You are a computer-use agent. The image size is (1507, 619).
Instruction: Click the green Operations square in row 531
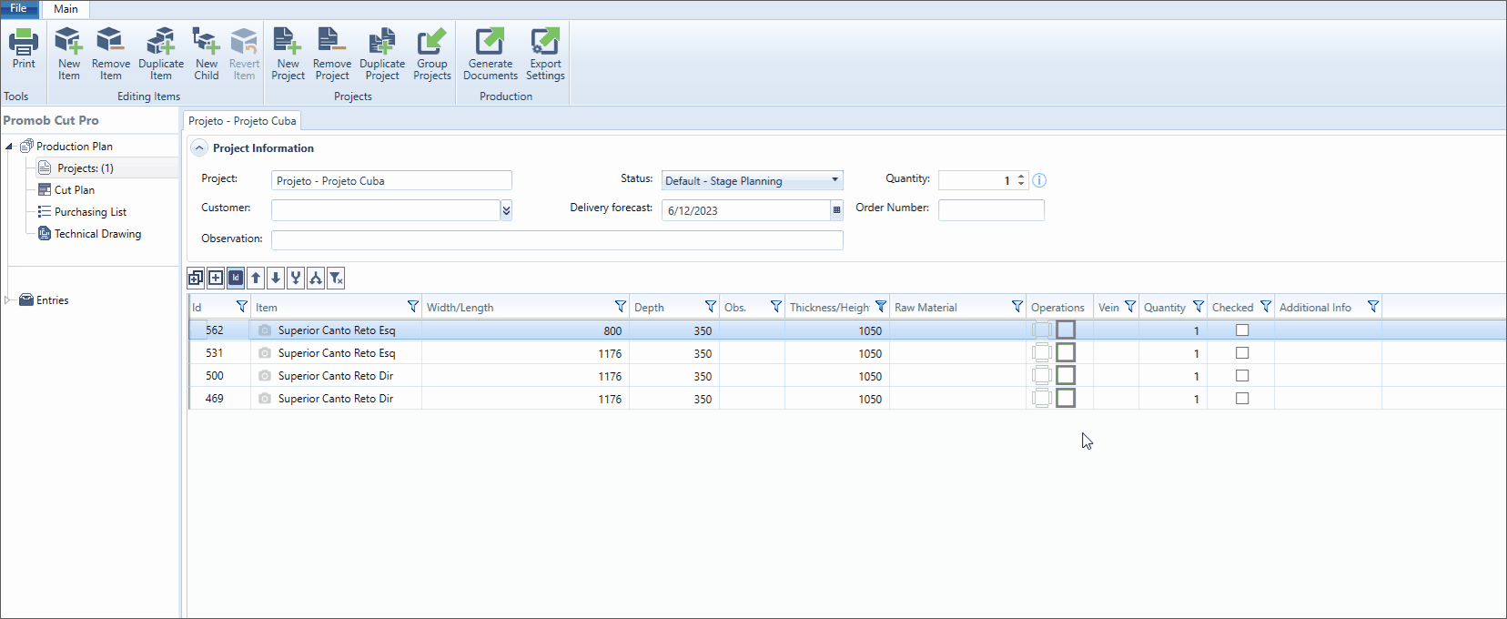coord(1066,352)
